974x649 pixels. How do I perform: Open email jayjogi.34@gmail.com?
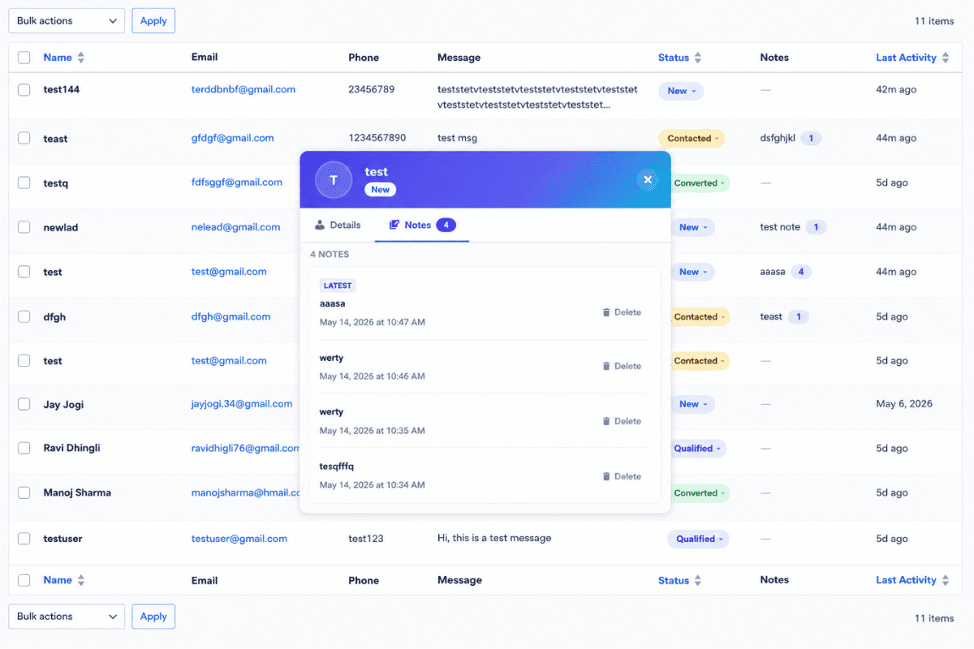pyautogui.click(x=242, y=404)
